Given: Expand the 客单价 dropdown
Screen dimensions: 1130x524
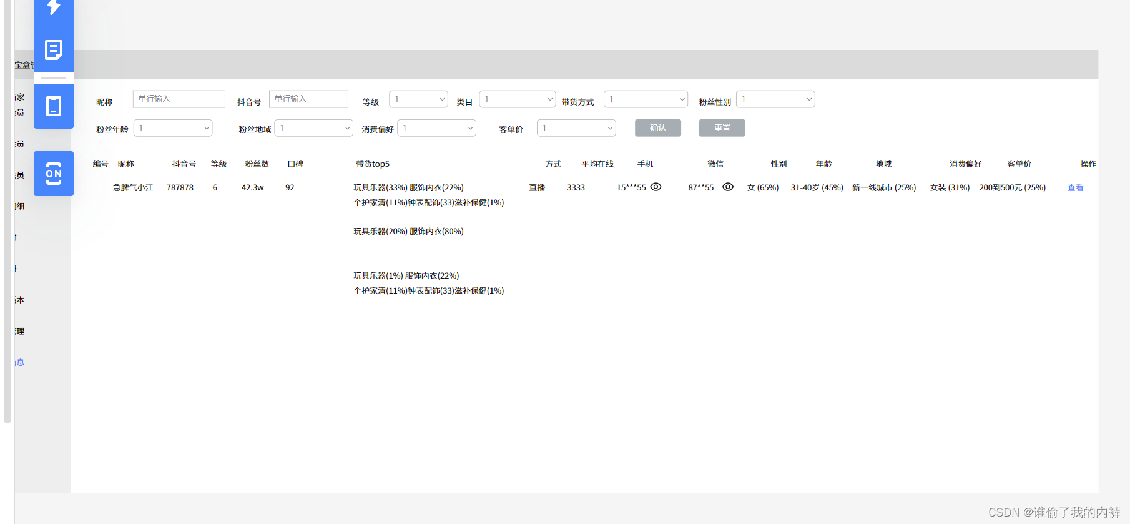Looking at the screenshot, I should (x=576, y=128).
